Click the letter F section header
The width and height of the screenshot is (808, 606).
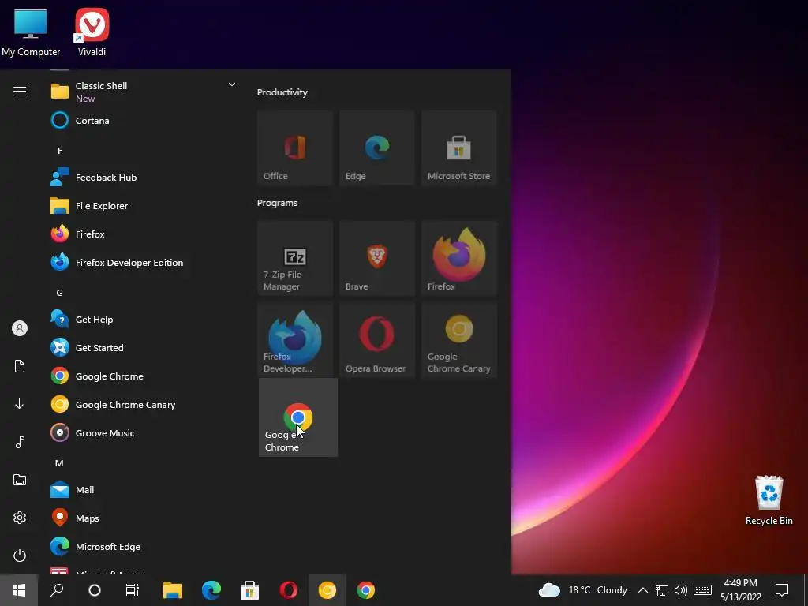(60, 151)
